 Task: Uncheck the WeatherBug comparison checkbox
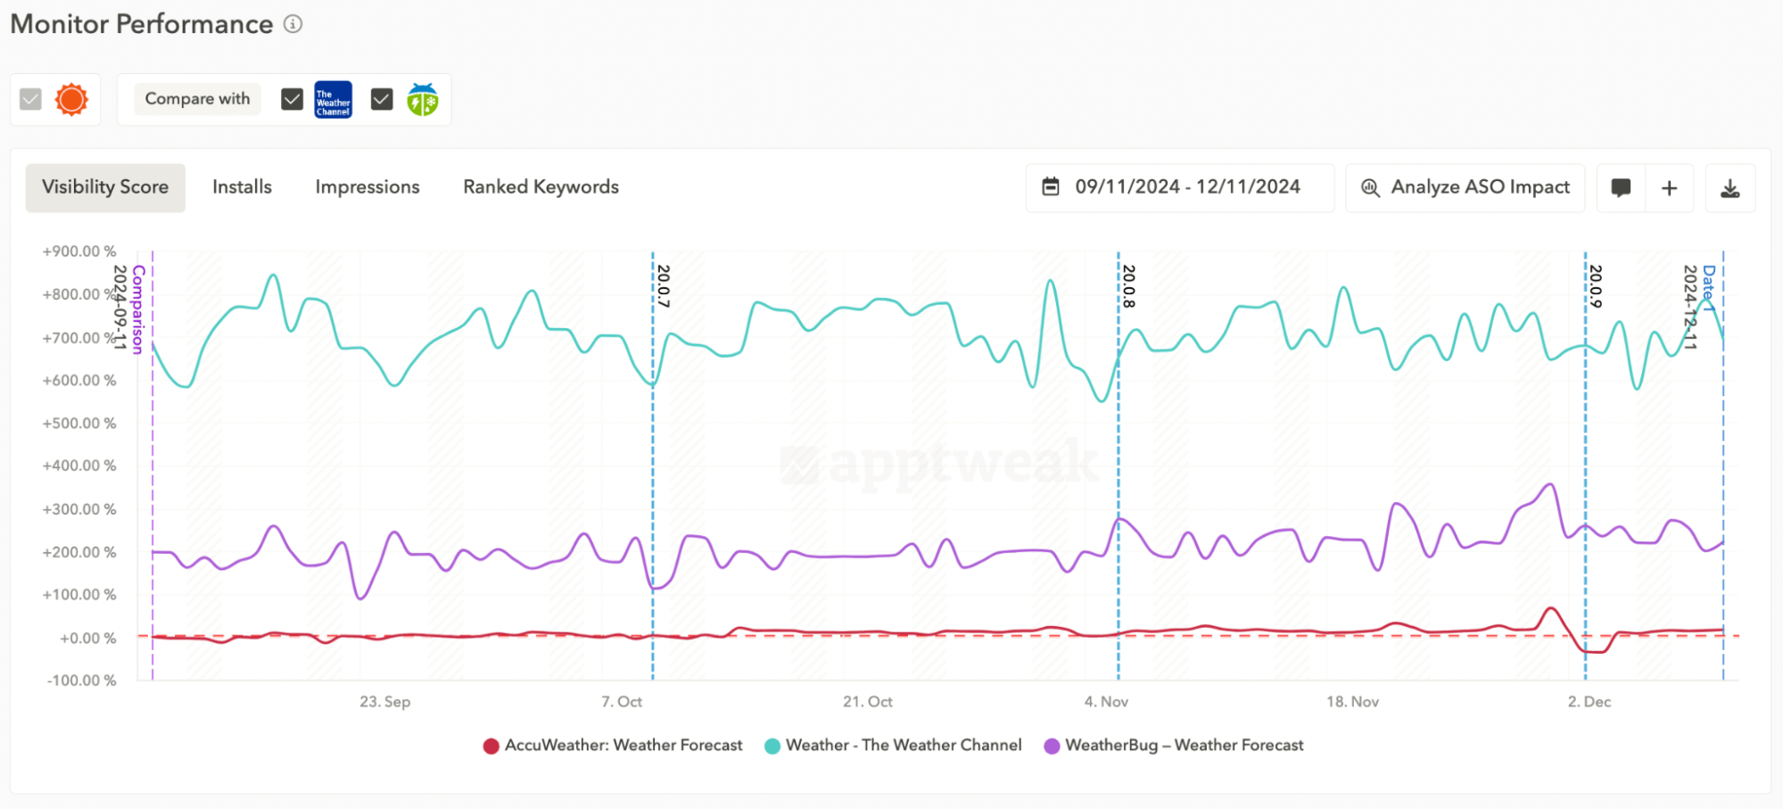point(382,99)
